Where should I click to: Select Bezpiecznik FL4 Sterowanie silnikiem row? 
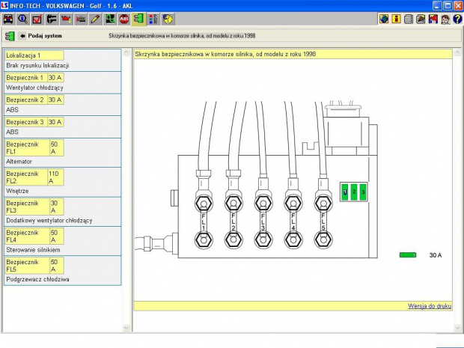(62, 241)
